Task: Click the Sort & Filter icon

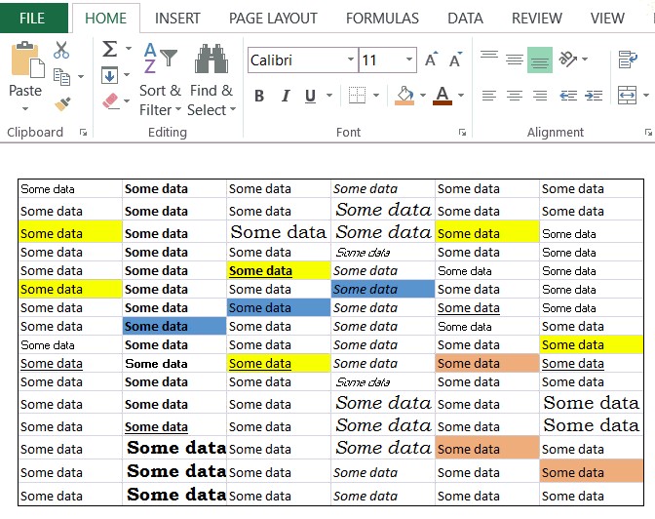Action: point(161,59)
